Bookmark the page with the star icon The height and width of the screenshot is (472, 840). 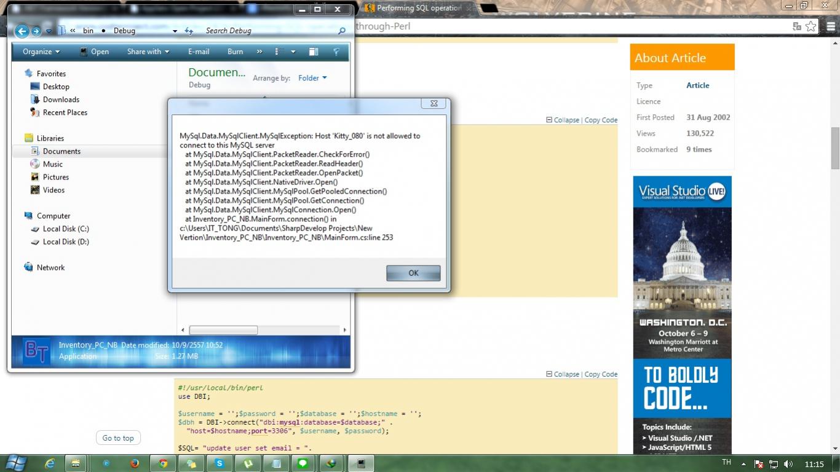coord(811,26)
